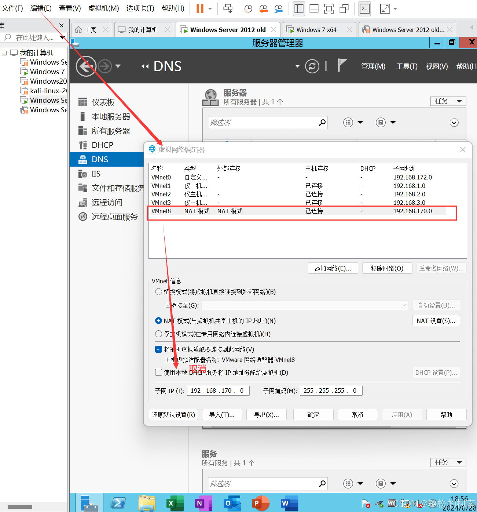Select the VMnet8 row in network list
477x512 pixels.
pyautogui.click(x=298, y=211)
